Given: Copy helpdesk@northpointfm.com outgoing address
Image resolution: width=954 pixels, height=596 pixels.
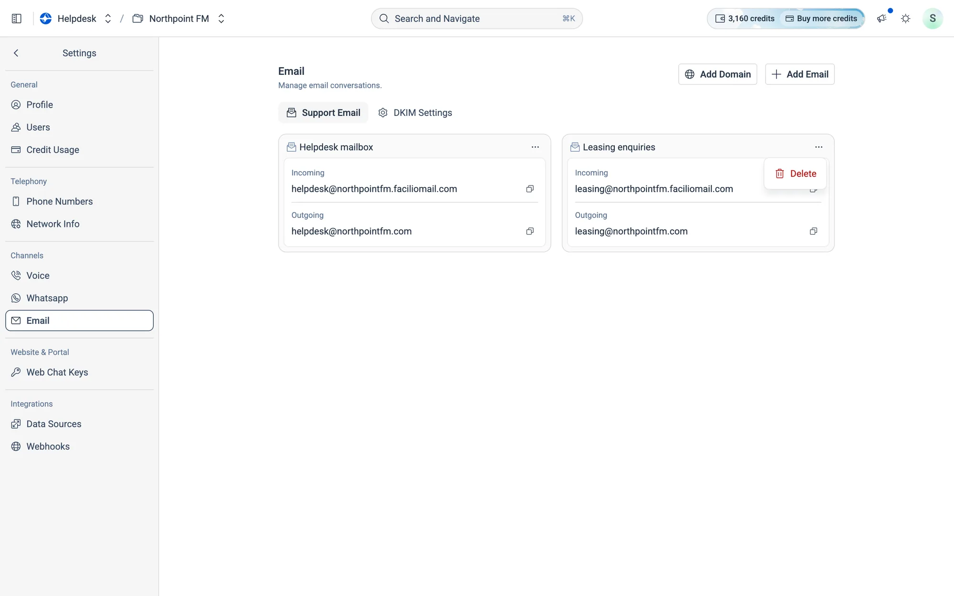Looking at the screenshot, I should [x=529, y=231].
